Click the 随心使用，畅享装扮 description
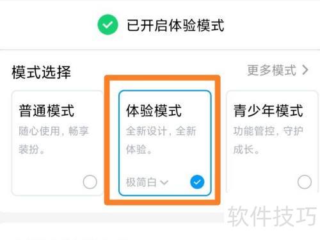The image size is (320, 240). click(54, 140)
